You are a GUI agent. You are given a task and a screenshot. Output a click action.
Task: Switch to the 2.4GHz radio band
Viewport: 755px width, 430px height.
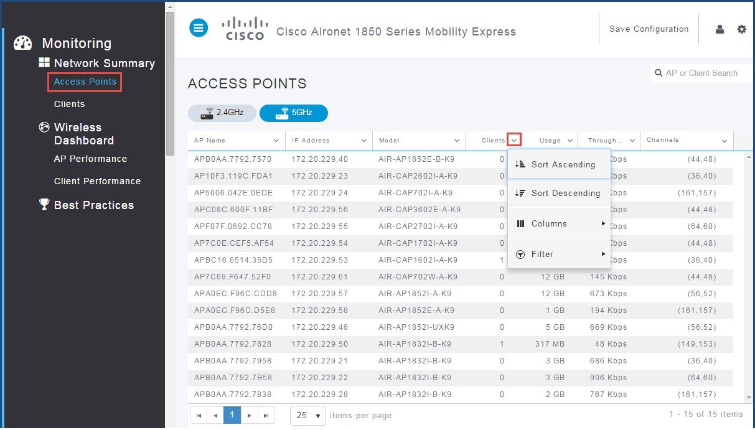[x=222, y=113]
